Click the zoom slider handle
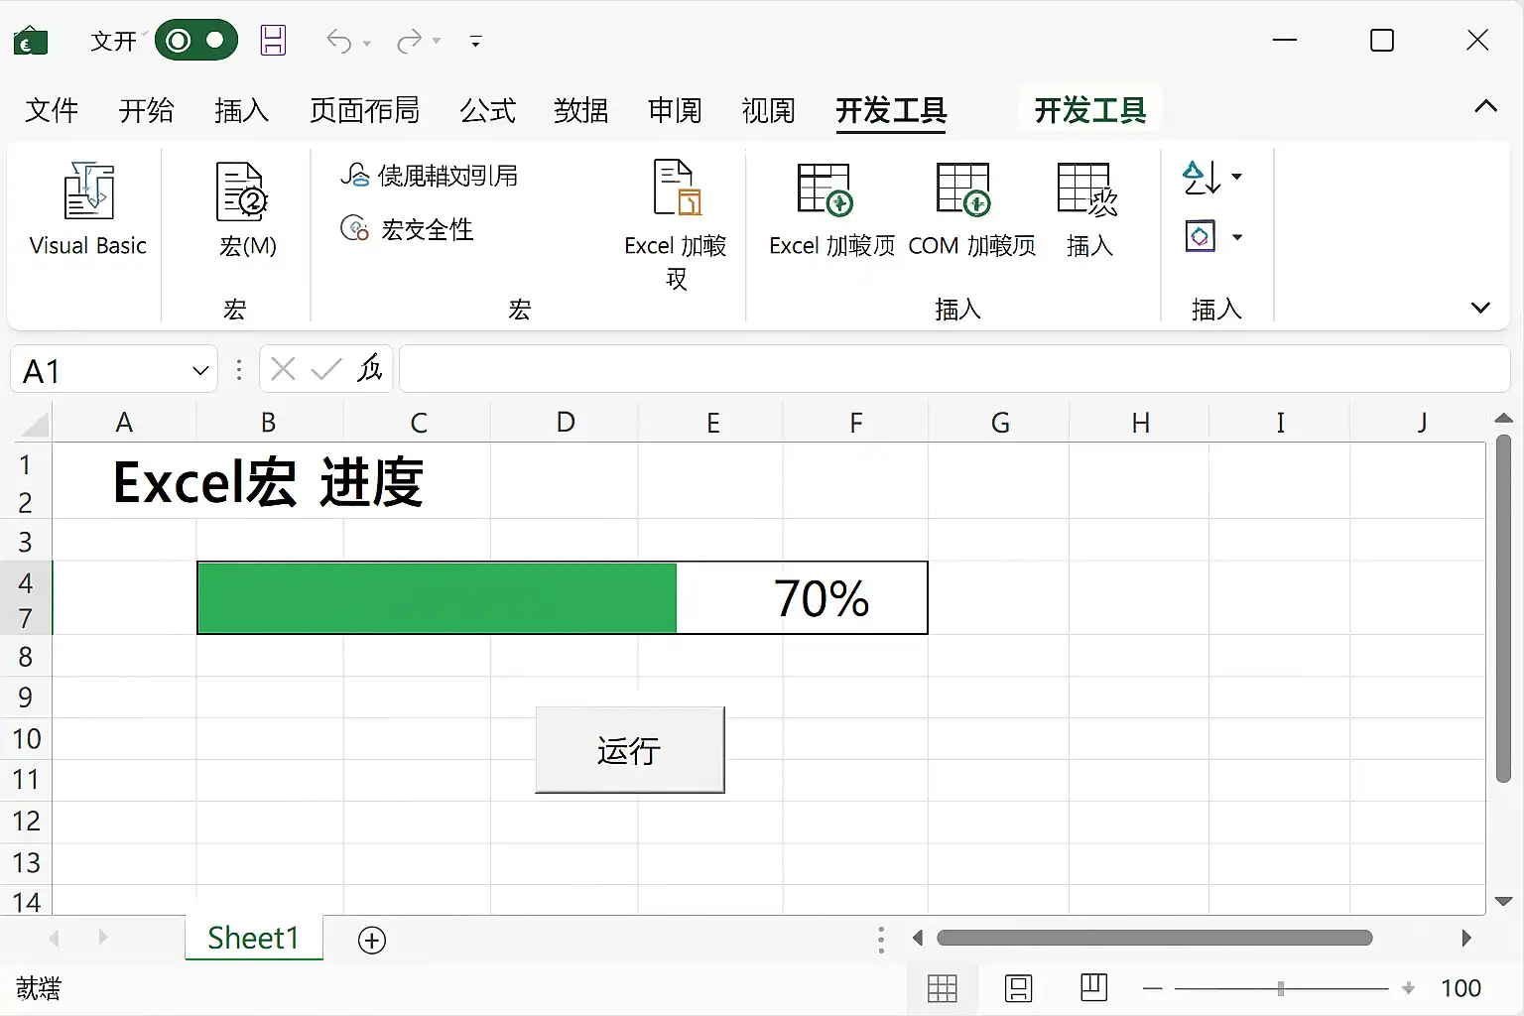Screen dimensions: 1524x1016 (x=1281, y=988)
